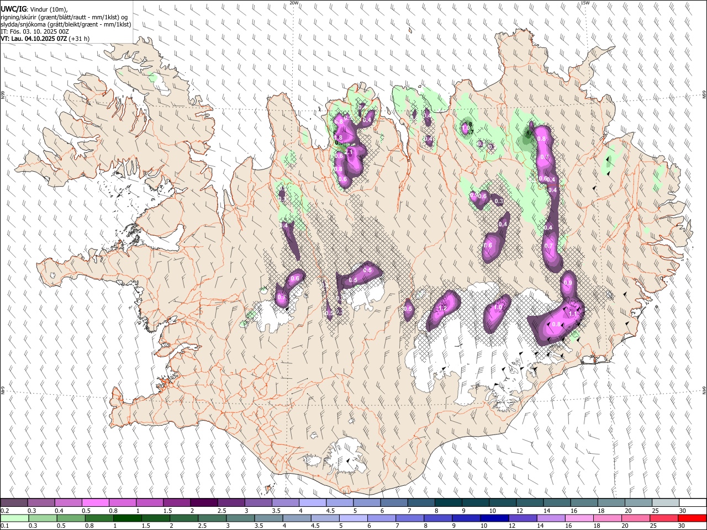Viewport: 707px width, 530px height.
Task: Select bright pink upper legend swatch at 0.5
Action: (96, 502)
